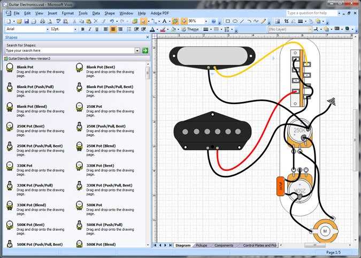
Task: Click the Search for Shapes input field
Action: 70,50
